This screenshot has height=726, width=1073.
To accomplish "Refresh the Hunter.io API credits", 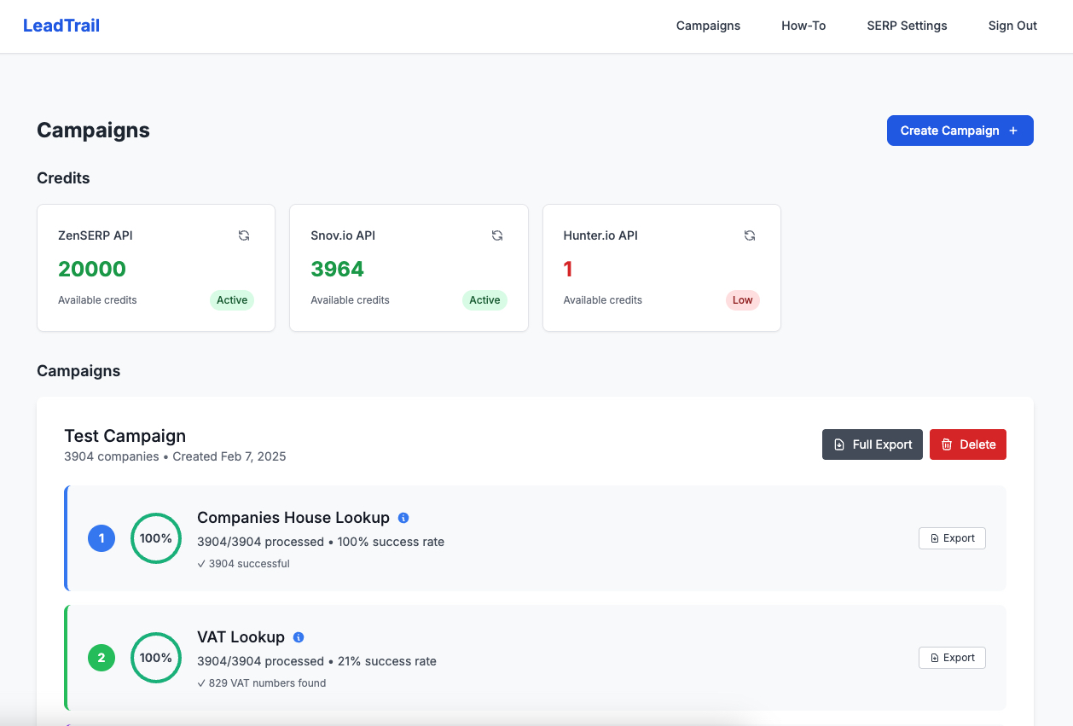I will point(750,235).
